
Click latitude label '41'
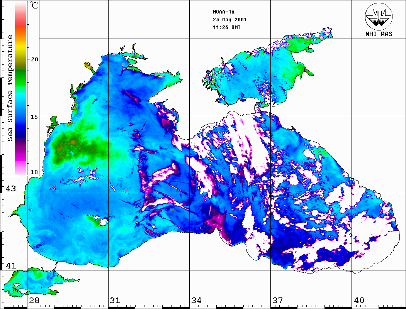point(10,265)
